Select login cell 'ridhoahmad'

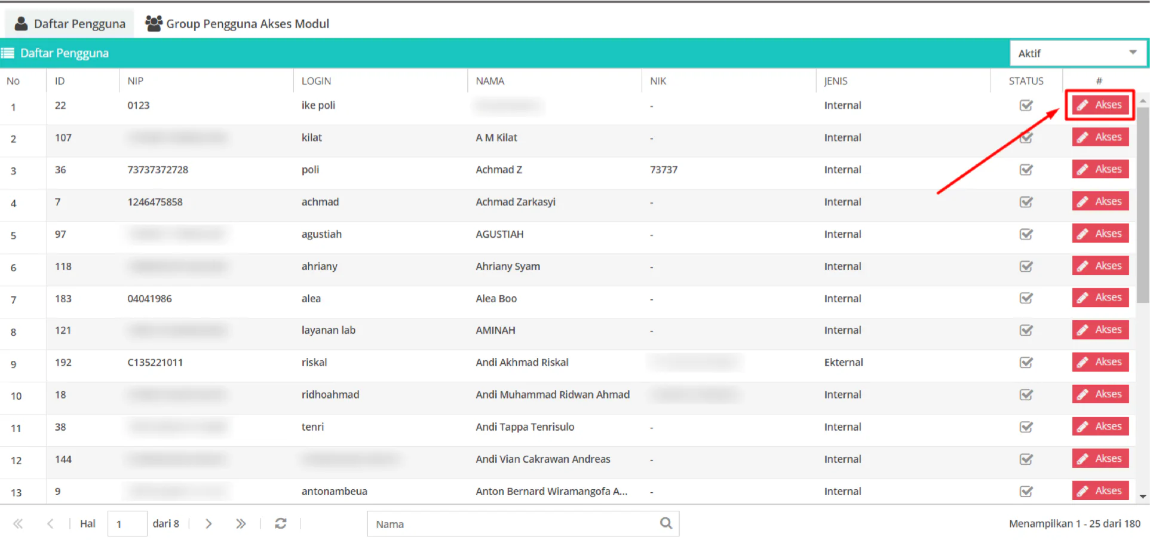click(x=330, y=395)
